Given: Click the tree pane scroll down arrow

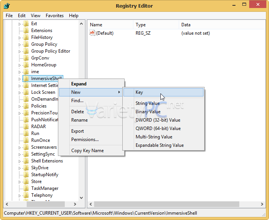Looking at the screenshot, I should tap(81, 198).
